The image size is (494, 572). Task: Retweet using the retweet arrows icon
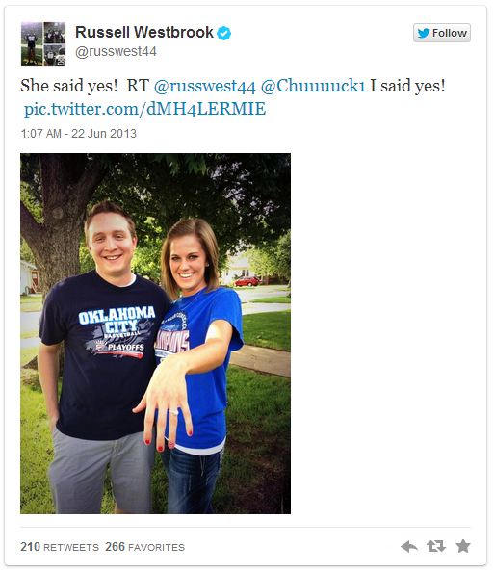pos(436,546)
